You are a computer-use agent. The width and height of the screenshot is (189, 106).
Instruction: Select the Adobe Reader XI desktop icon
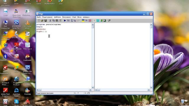tap(17, 47)
